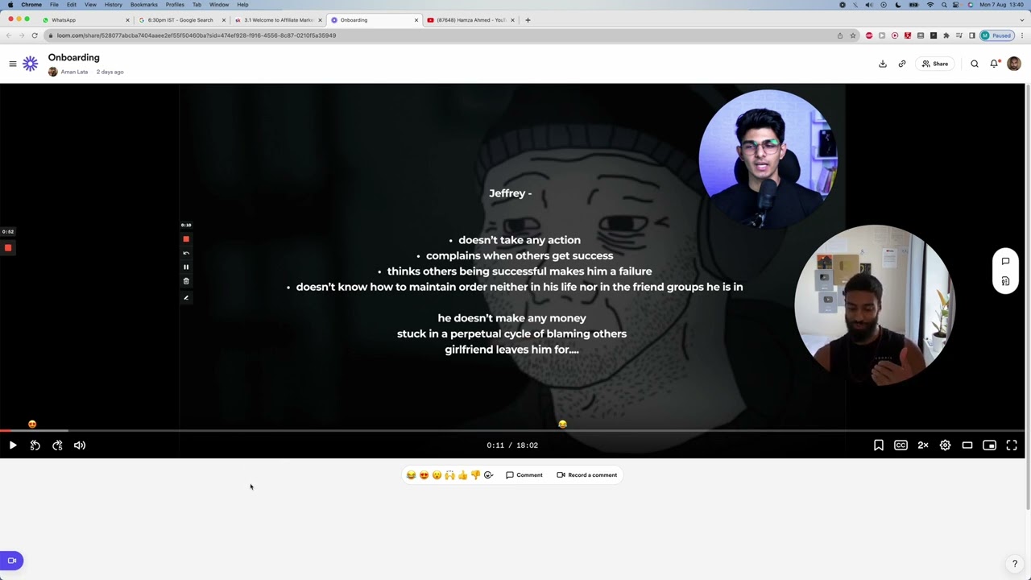React with the thumbs up emoji
1031x580 pixels.
pos(462,475)
